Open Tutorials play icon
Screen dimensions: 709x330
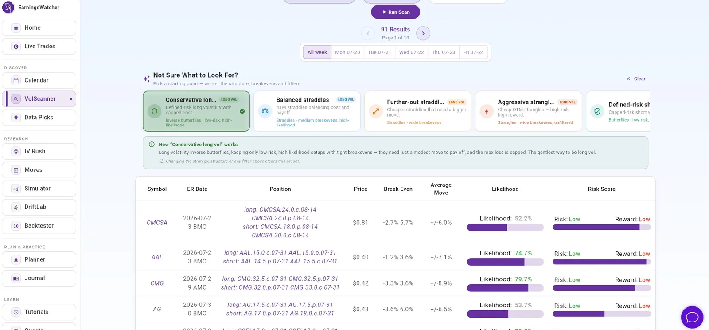pyautogui.click(x=16, y=312)
